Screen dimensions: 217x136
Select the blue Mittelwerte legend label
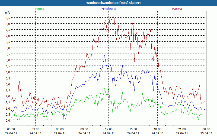point(109,9)
